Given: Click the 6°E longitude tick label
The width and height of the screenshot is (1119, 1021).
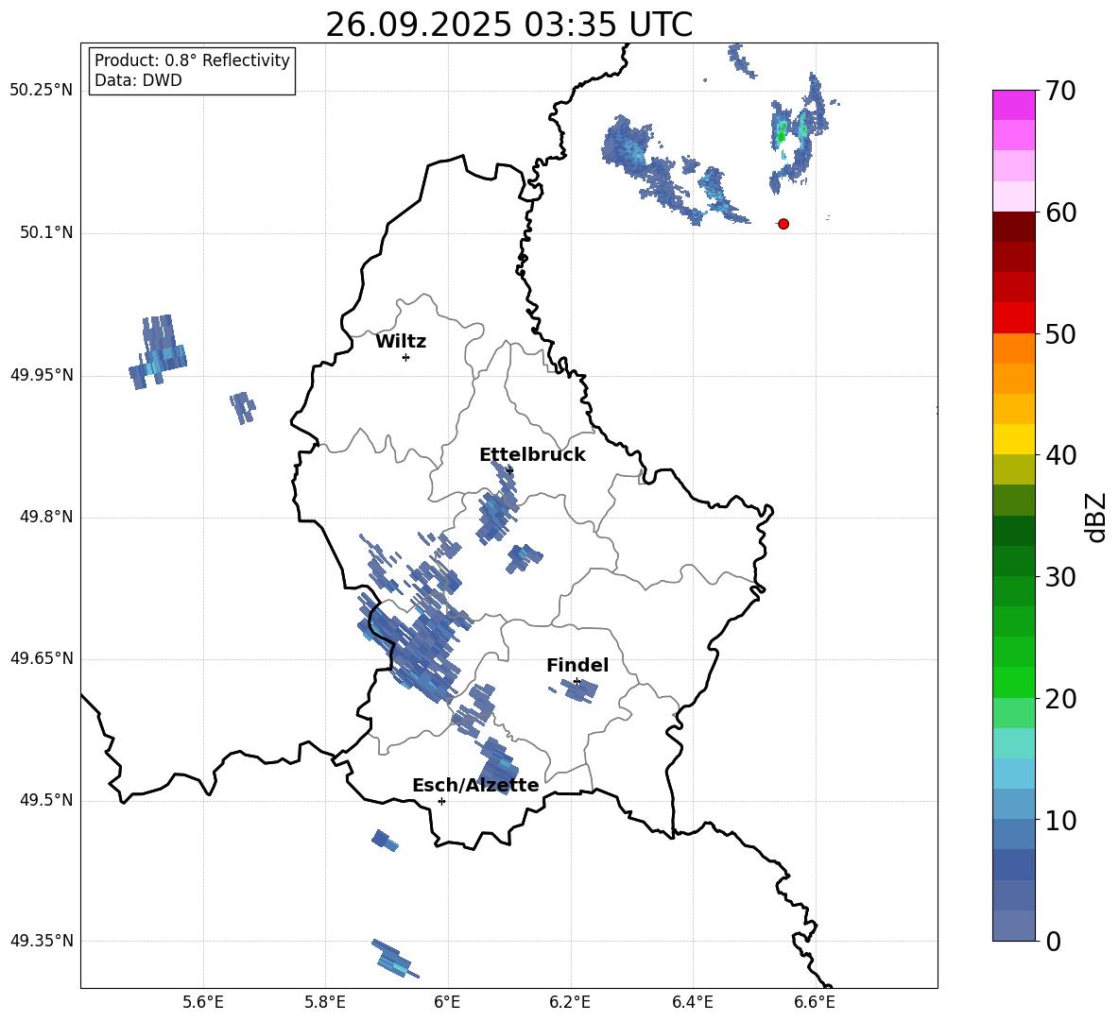Looking at the screenshot, I should [447, 1002].
